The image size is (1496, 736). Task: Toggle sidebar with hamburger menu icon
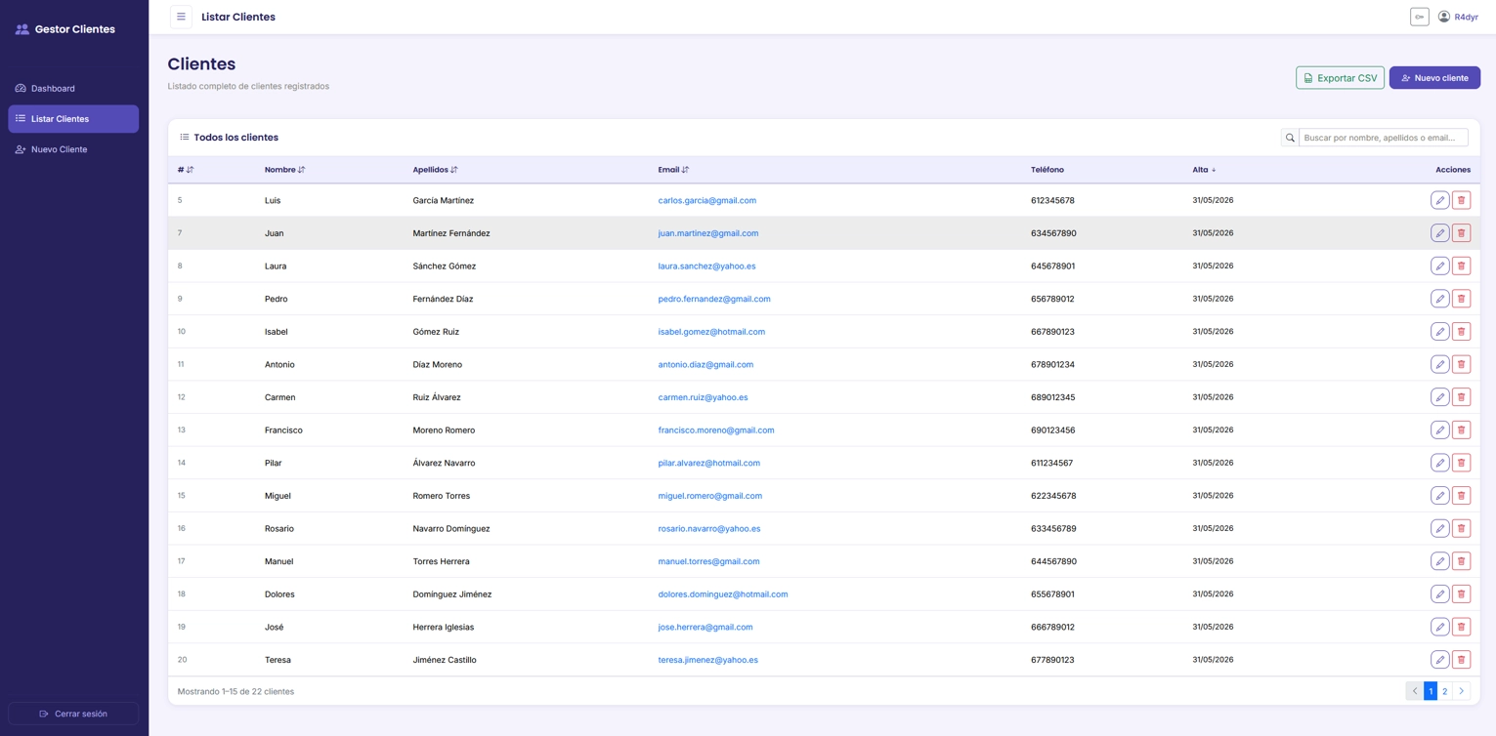point(181,17)
